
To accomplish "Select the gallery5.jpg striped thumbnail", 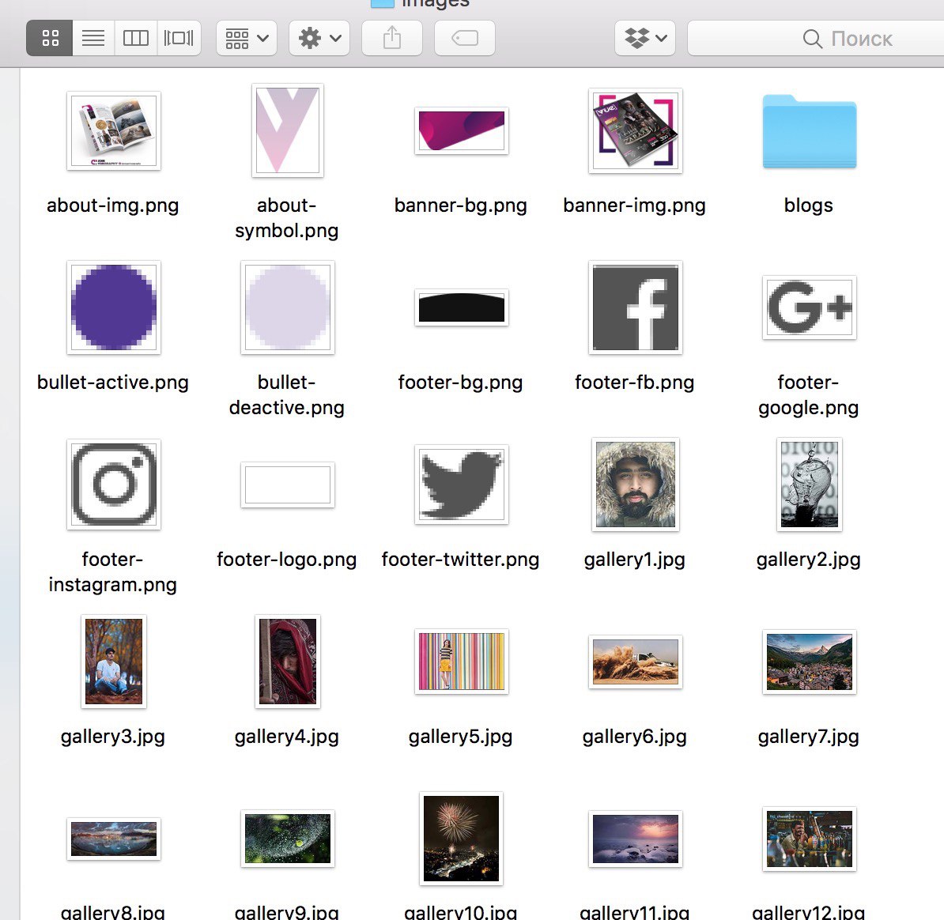I will pyautogui.click(x=462, y=662).
